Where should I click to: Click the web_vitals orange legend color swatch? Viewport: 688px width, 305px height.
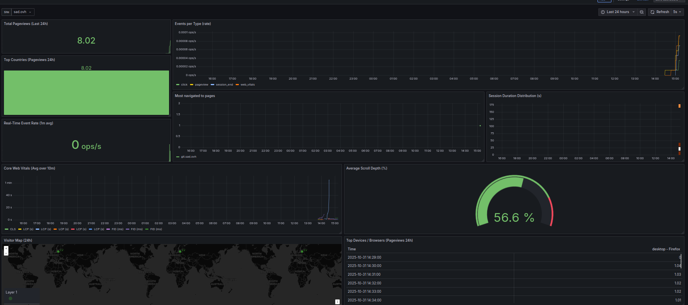point(237,85)
